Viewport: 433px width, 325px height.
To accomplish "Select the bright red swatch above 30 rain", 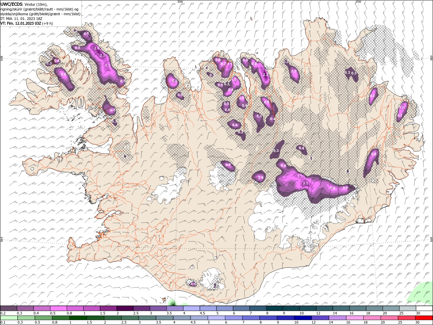I will 424,318.
